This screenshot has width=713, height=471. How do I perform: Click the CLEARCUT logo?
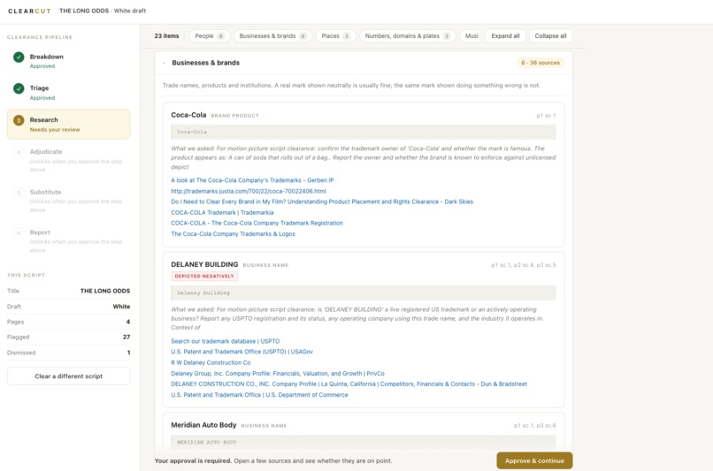pyautogui.click(x=29, y=11)
